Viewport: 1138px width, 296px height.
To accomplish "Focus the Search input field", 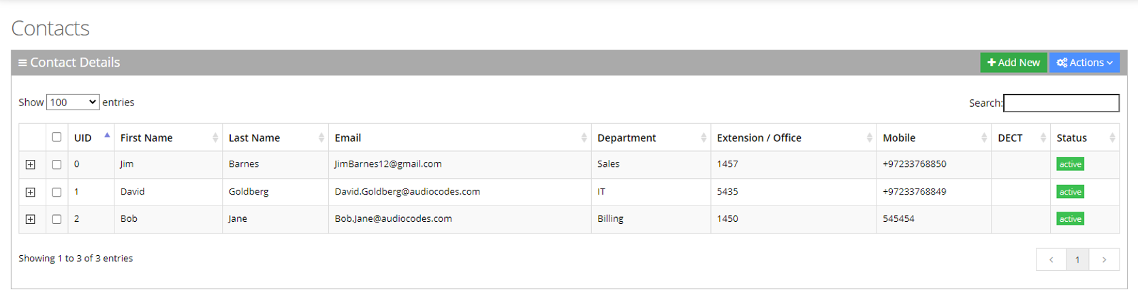I will point(1061,103).
